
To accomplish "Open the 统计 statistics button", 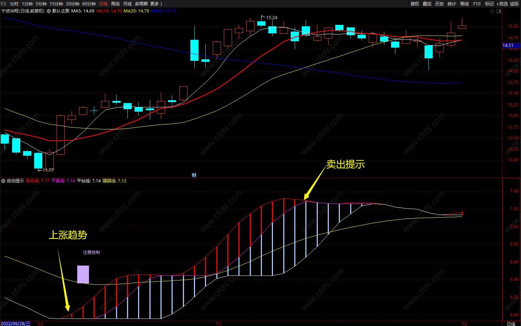I will 452,4.
